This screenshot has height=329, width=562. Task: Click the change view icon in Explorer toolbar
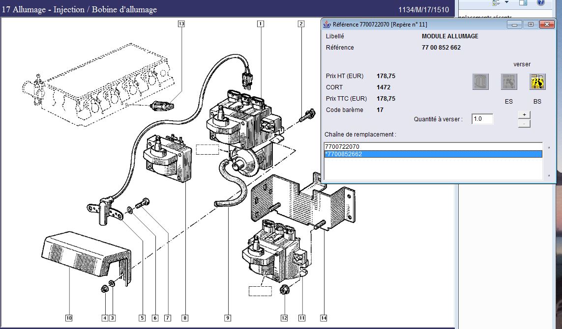(x=496, y=3)
